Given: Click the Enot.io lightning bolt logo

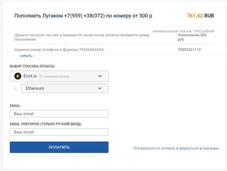Looking at the screenshot, I should coord(18,76).
